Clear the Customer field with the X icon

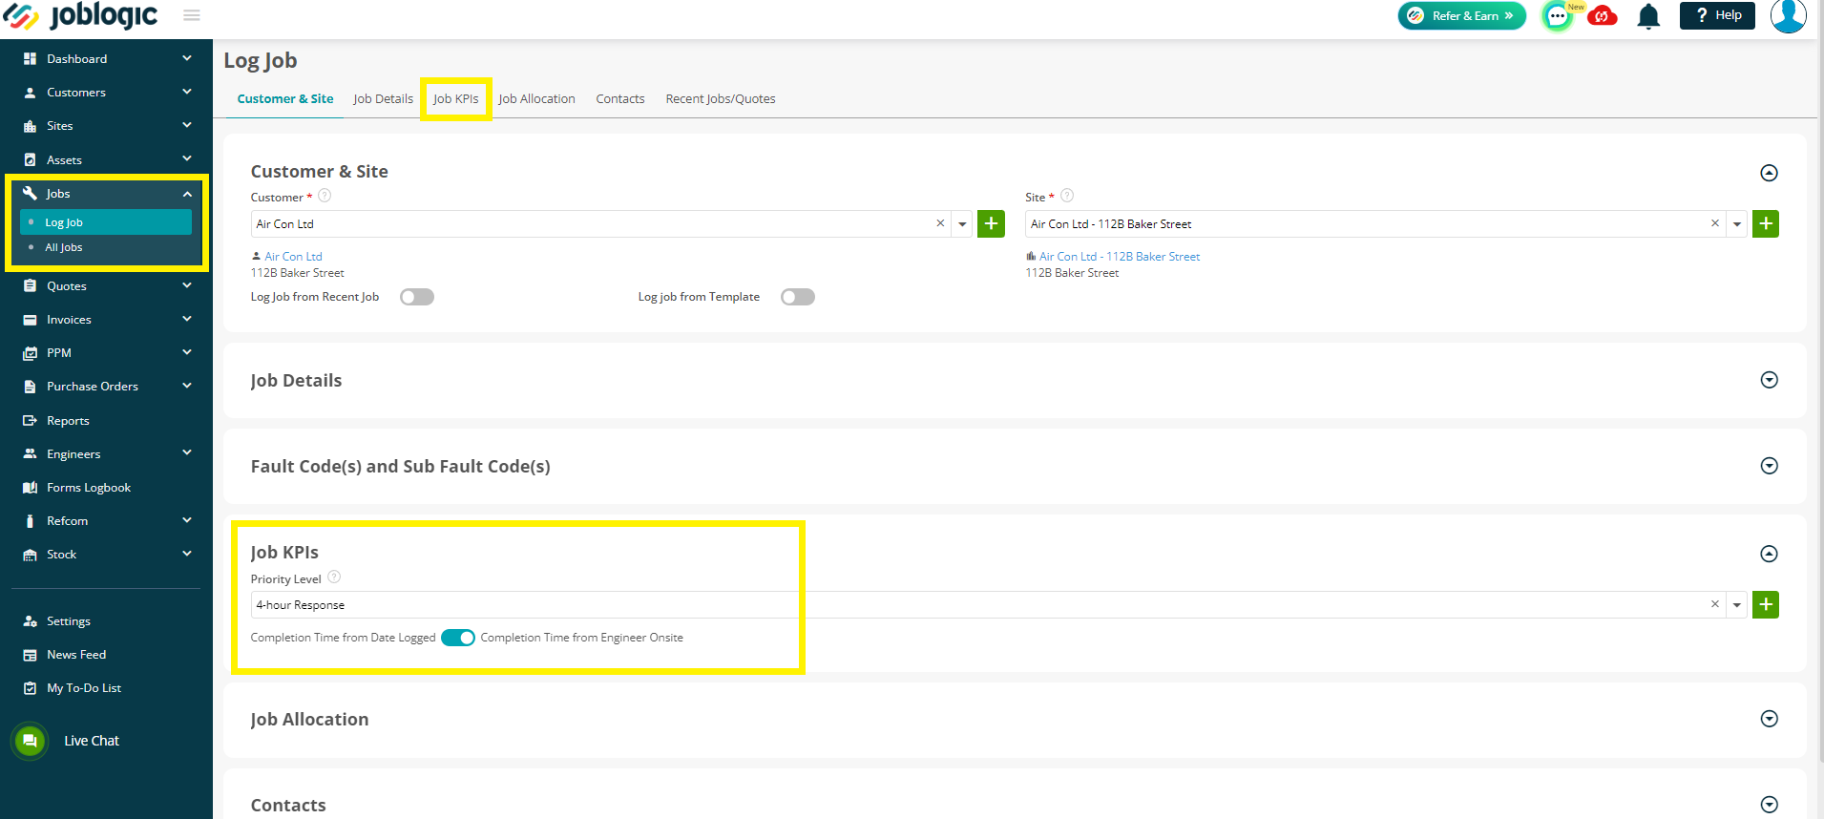(x=940, y=223)
